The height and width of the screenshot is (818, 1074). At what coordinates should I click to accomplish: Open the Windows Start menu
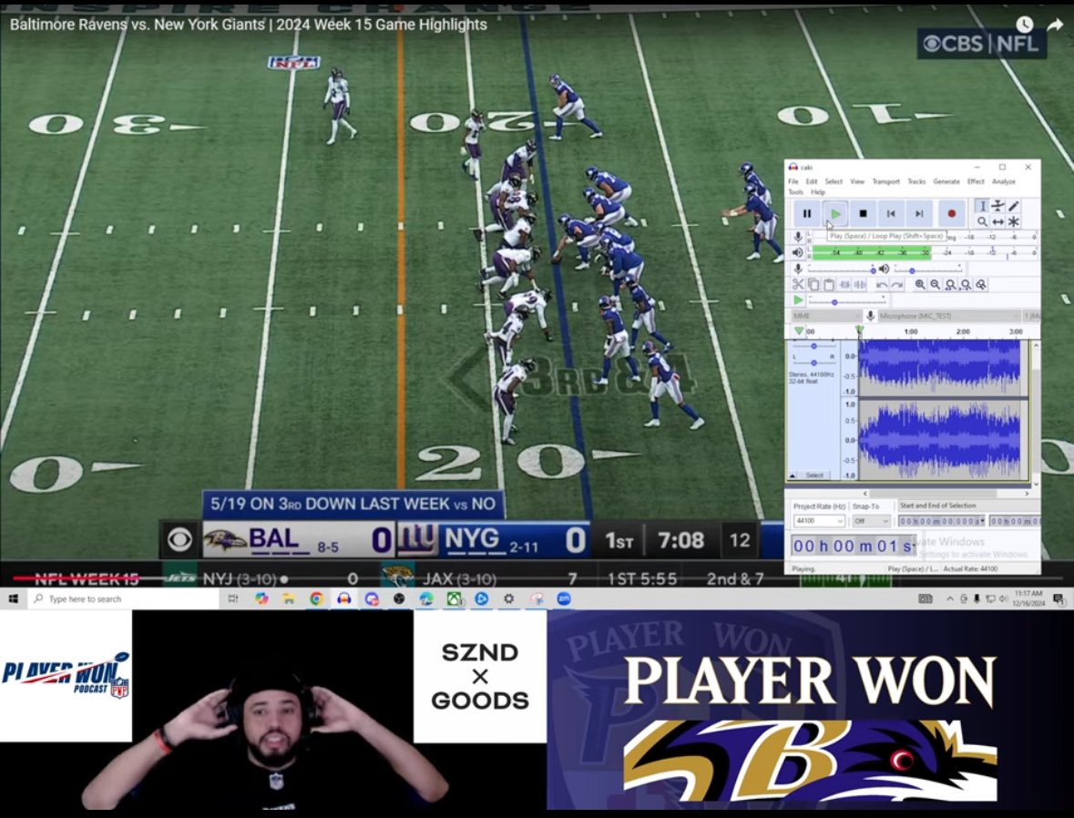click(13, 598)
